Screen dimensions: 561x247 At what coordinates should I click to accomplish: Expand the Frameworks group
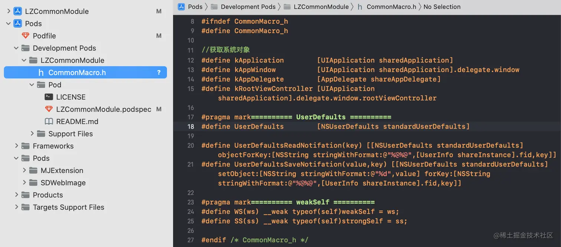16,146
